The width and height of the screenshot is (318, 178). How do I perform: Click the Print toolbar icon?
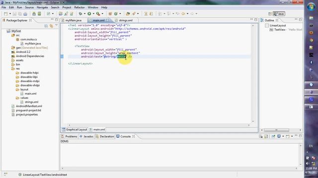(25, 14)
